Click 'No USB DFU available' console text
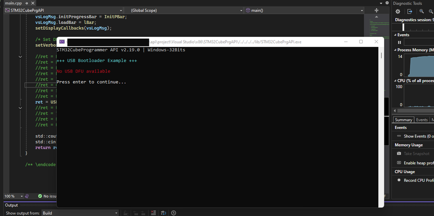Screen dimensions: 434x216 tap(83, 71)
